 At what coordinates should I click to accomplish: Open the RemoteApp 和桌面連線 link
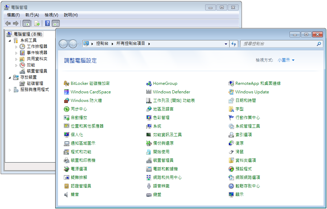pyautogui.click(x=258, y=83)
